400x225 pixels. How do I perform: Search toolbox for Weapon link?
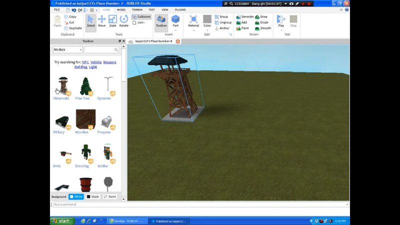(109, 62)
